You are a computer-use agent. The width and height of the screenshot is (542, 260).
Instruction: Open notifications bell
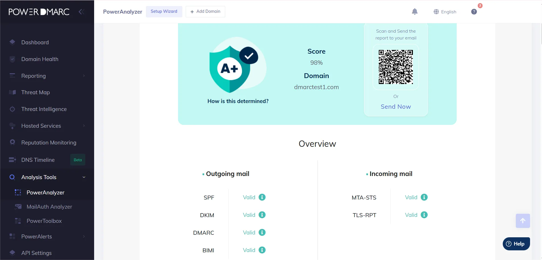coord(415,12)
